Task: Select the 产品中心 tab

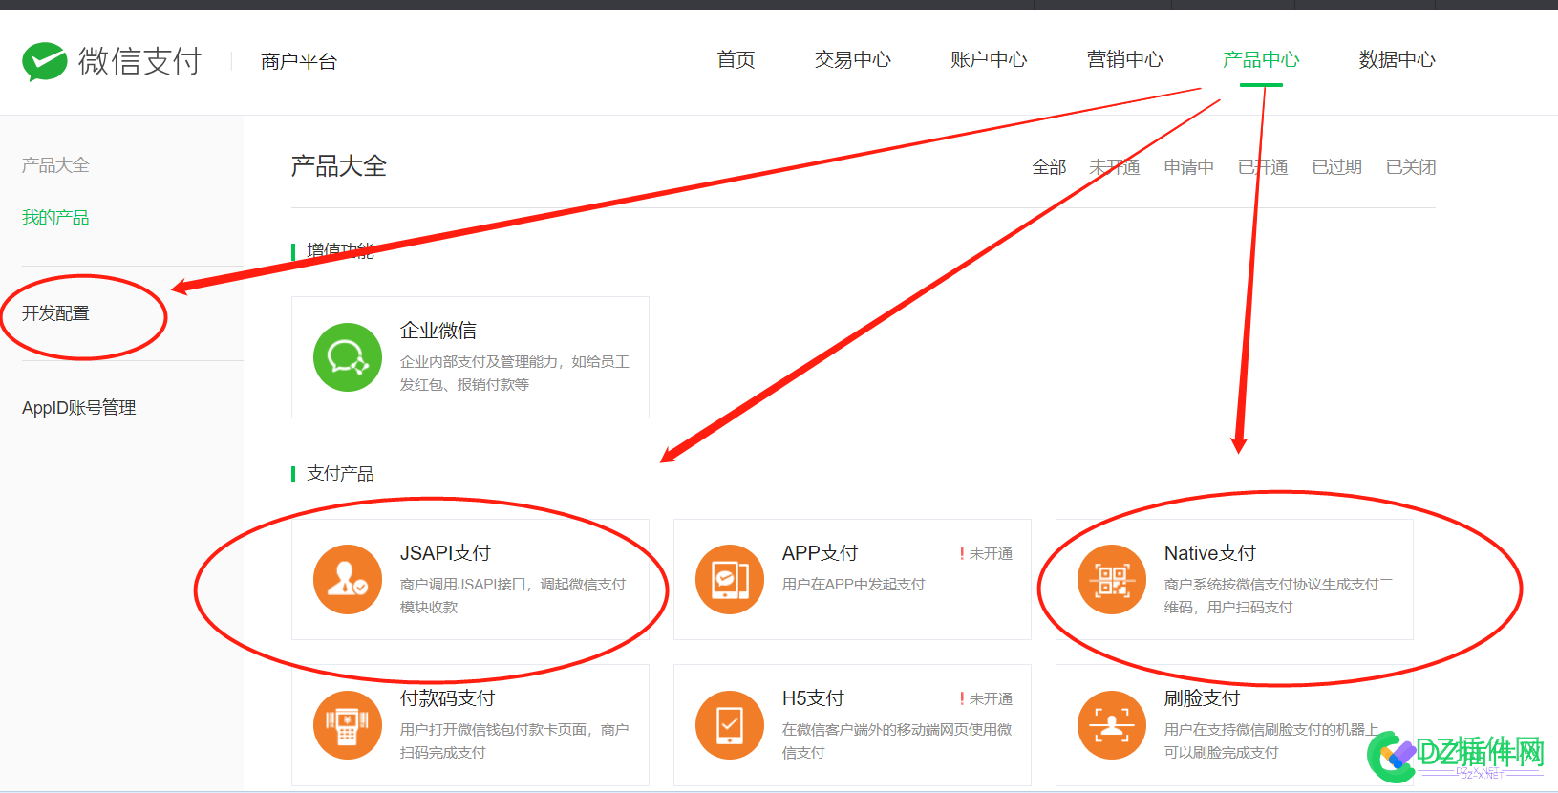Action: pos(1261,60)
